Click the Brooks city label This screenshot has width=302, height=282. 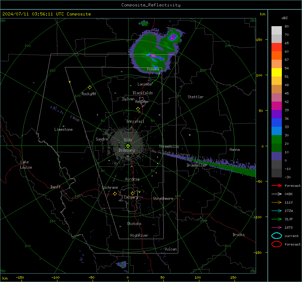point(239,235)
